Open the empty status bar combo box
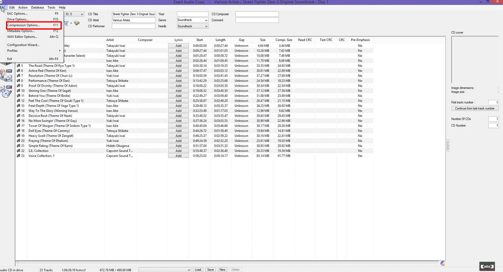Viewport: 503px width, 272px height. point(165,270)
